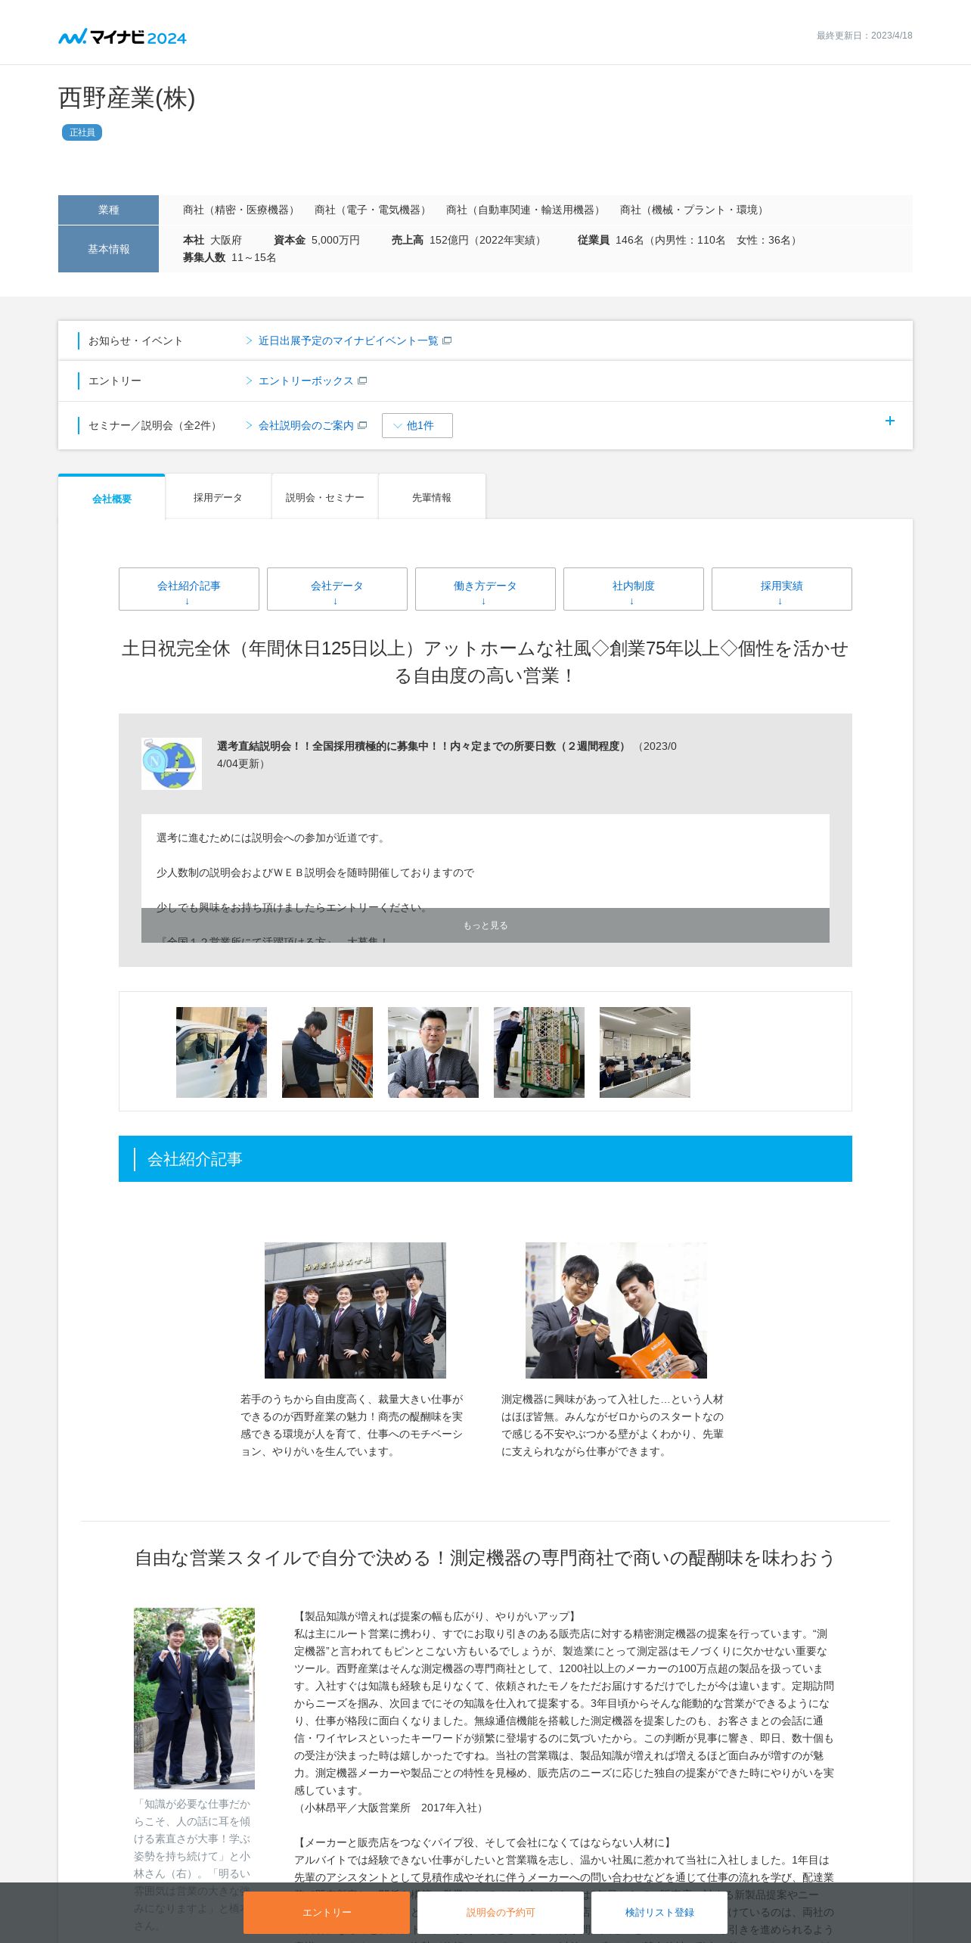Switch to 説明会・セミナー tab
The height and width of the screenshot is (1943, 971).
325,497
